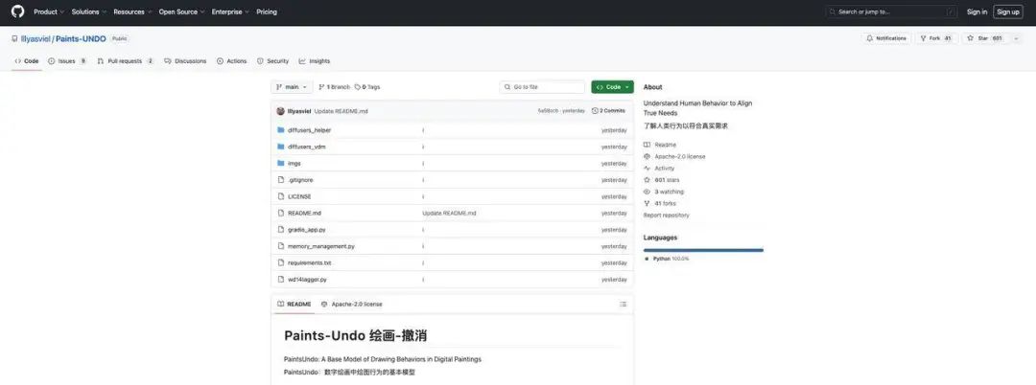The width and height of the screenshot is (1036, 385).
Task: View the 2 Commits history
Action: 608,111
